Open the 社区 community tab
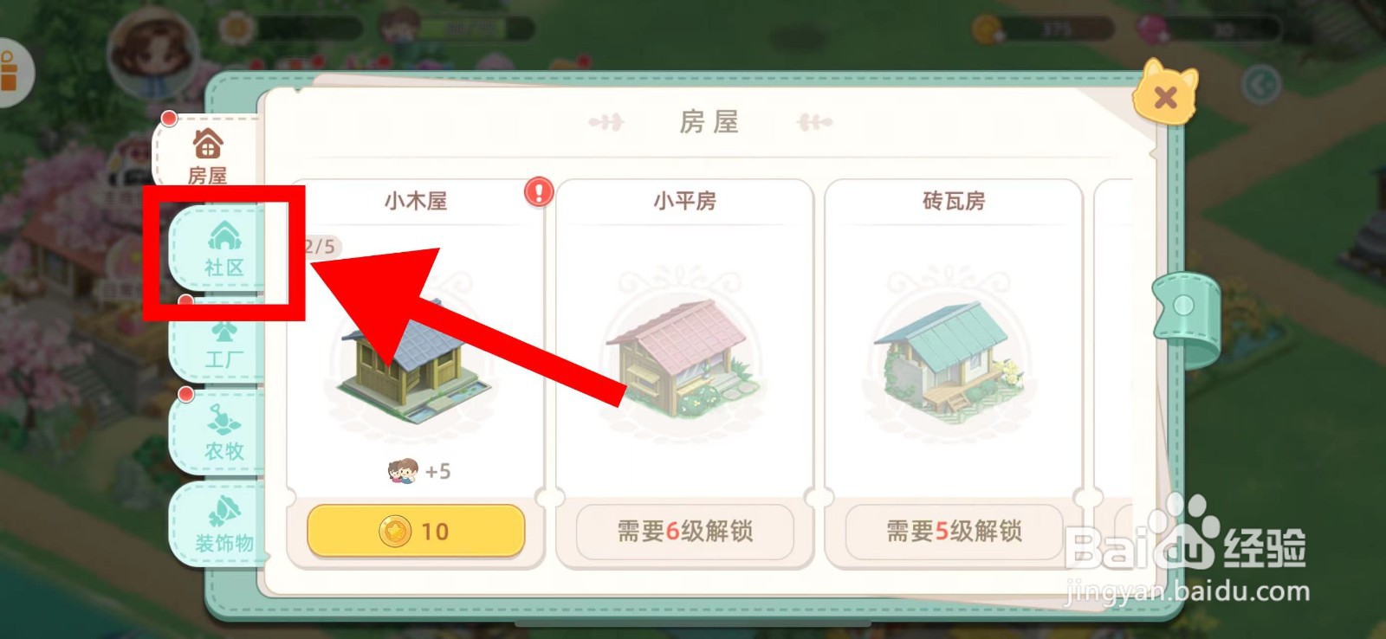The height and width of the screenshot is (639, 1386). pos(223,248)
